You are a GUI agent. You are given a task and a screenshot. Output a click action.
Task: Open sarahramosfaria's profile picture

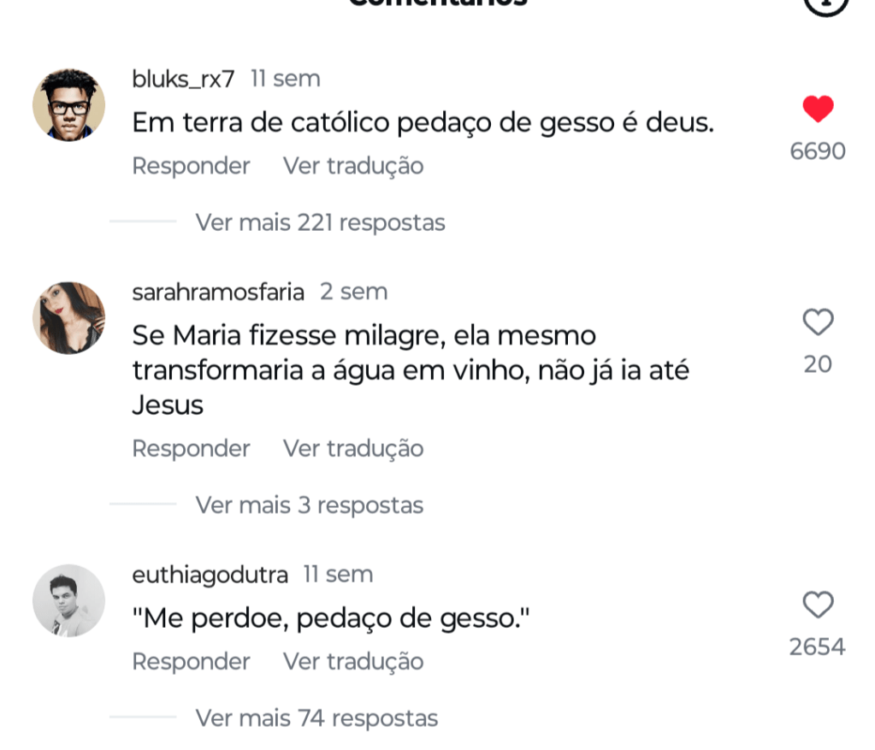point(68,318)
